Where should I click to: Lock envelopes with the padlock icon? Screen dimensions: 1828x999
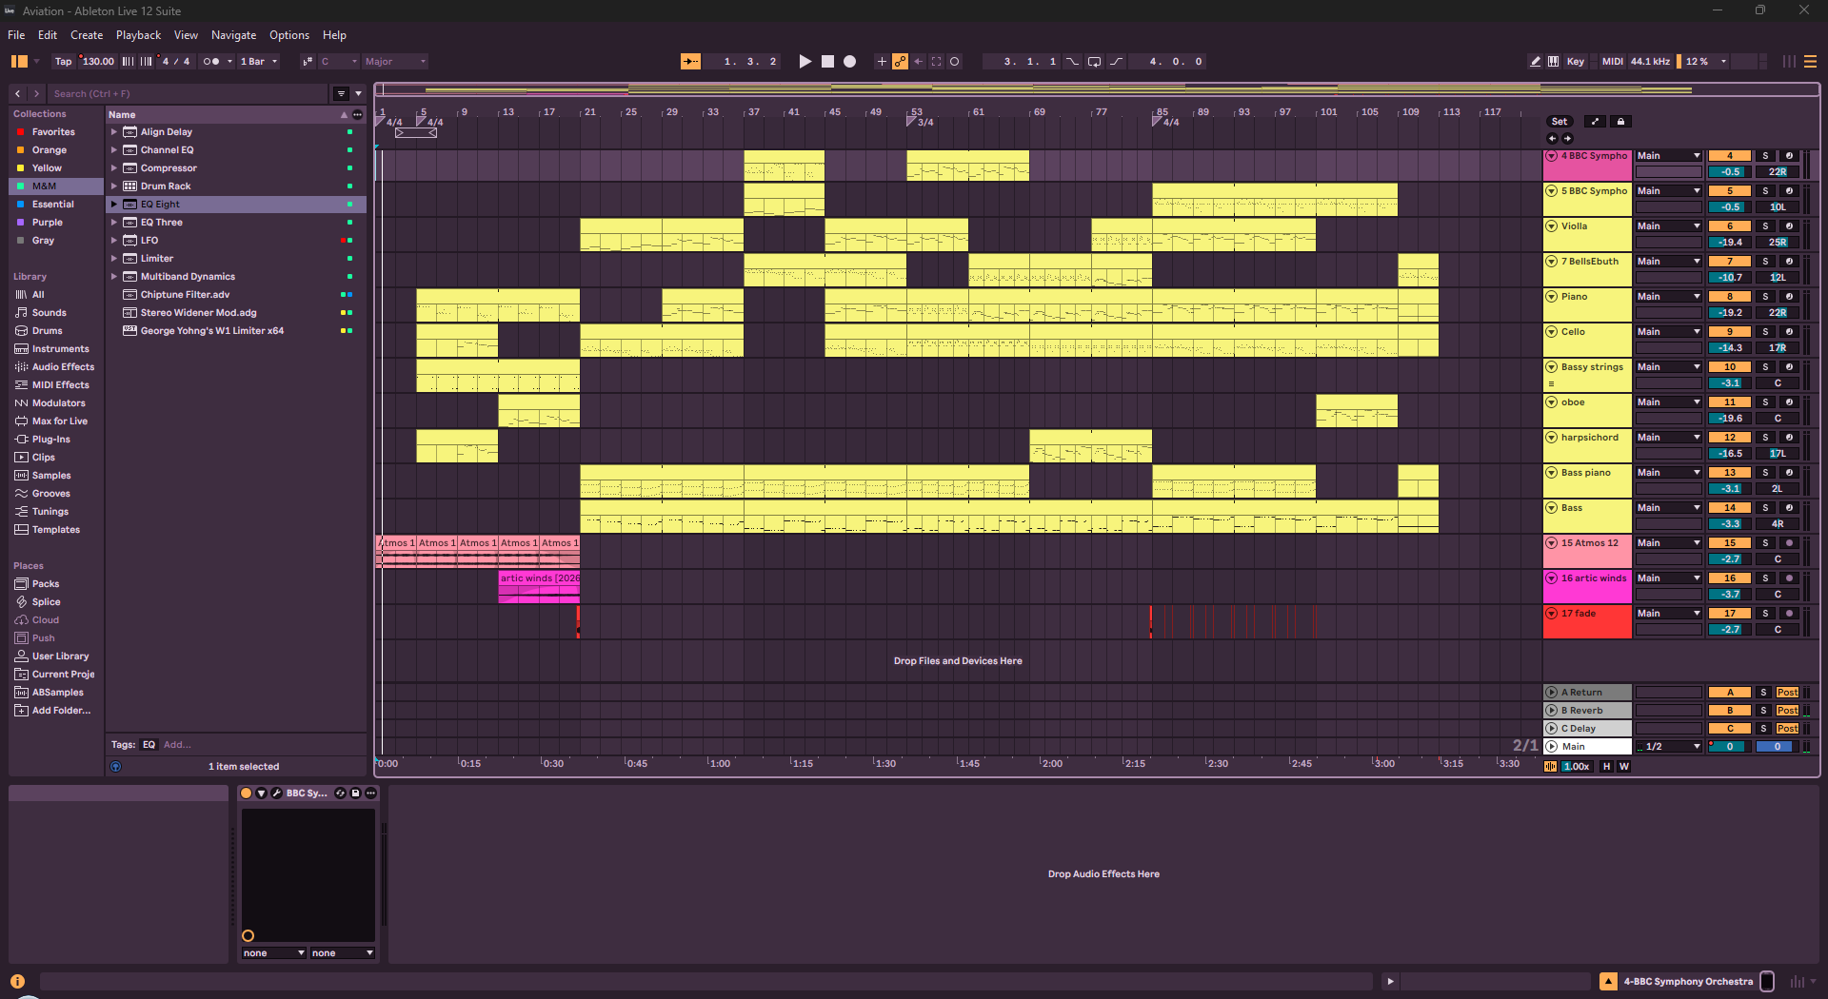point(1620,122)
